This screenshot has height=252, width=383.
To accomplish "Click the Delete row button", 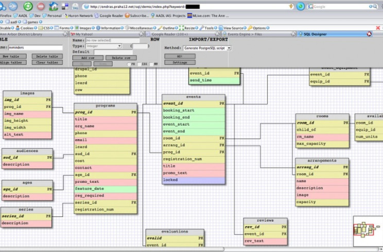I will click(121, 58).
